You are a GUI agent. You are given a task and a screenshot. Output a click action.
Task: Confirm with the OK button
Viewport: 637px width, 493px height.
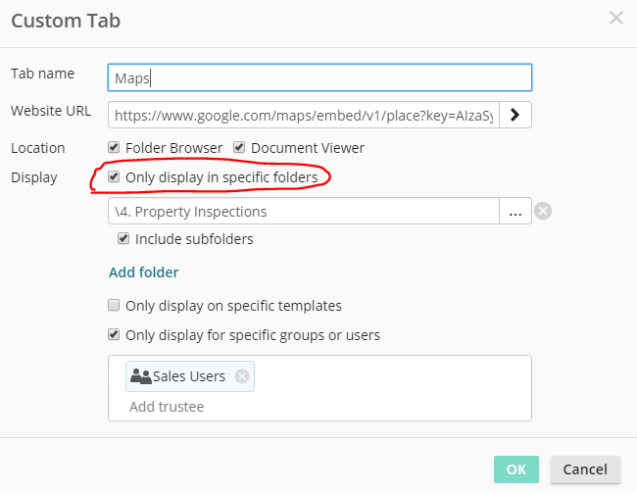pyautogui.click(x=516, y=469)
